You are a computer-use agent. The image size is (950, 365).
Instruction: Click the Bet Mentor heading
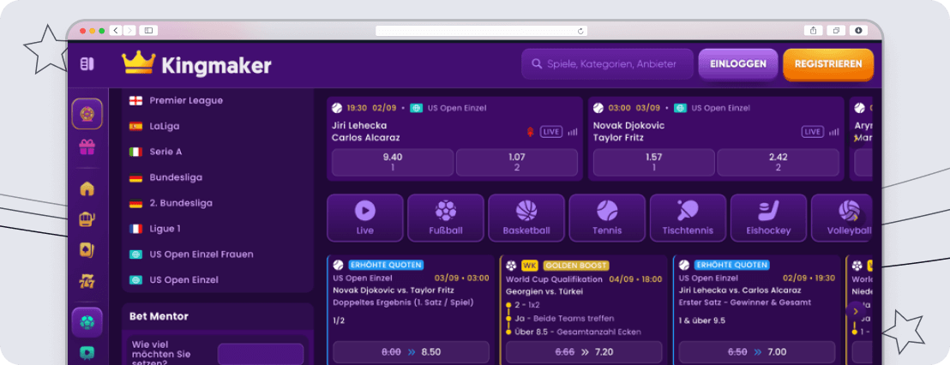tap(159, 316)
